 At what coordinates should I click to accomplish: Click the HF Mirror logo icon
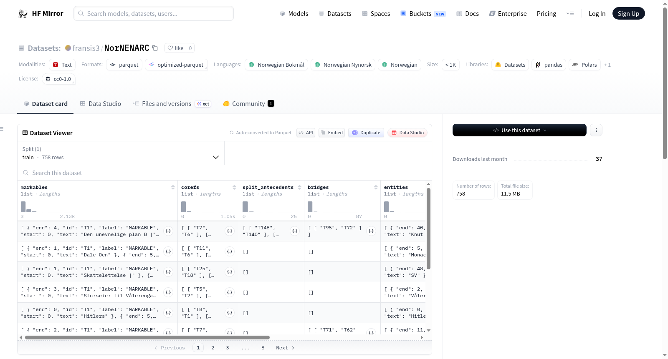point(23,14)
